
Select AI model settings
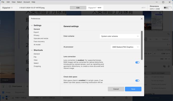(x=37, y=44)
